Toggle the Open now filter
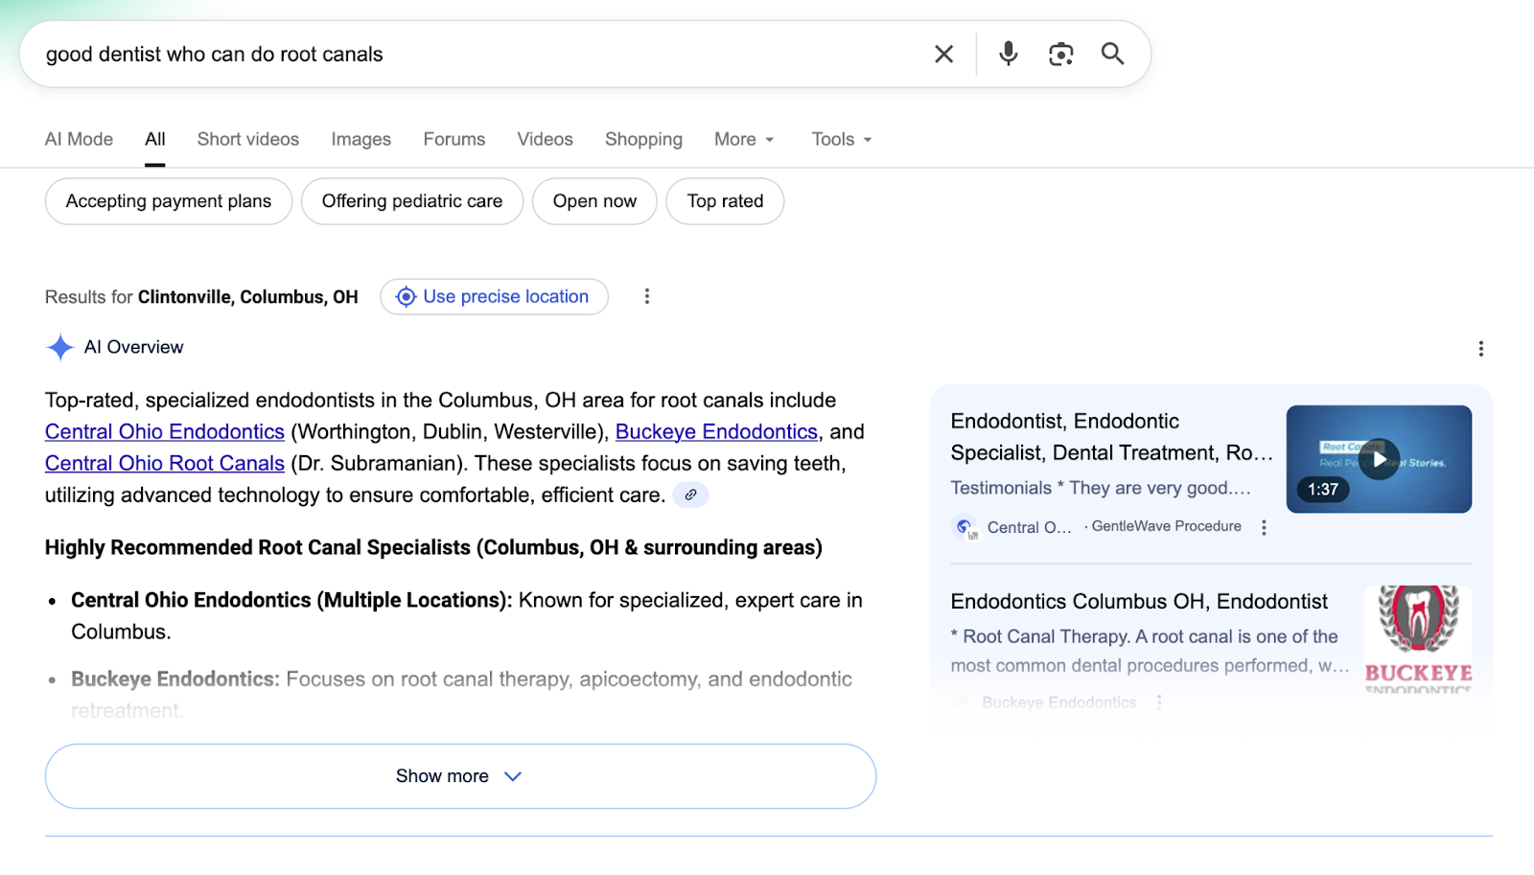This screenshot has height=875, width=1534. (594, 201)
